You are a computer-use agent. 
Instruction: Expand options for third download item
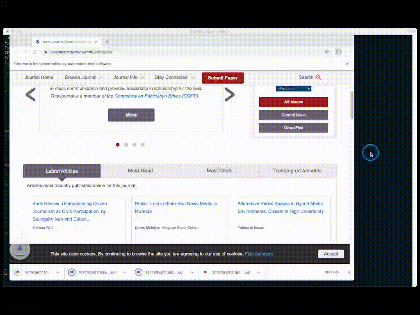tap(192, 272)
